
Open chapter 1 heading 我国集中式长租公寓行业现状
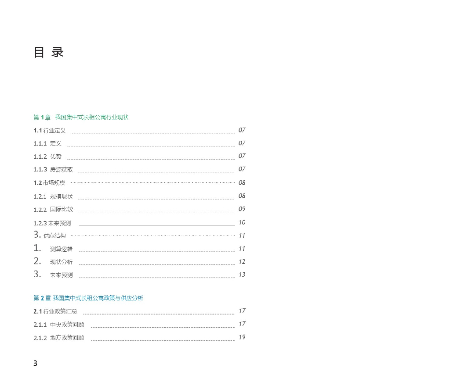81,117
